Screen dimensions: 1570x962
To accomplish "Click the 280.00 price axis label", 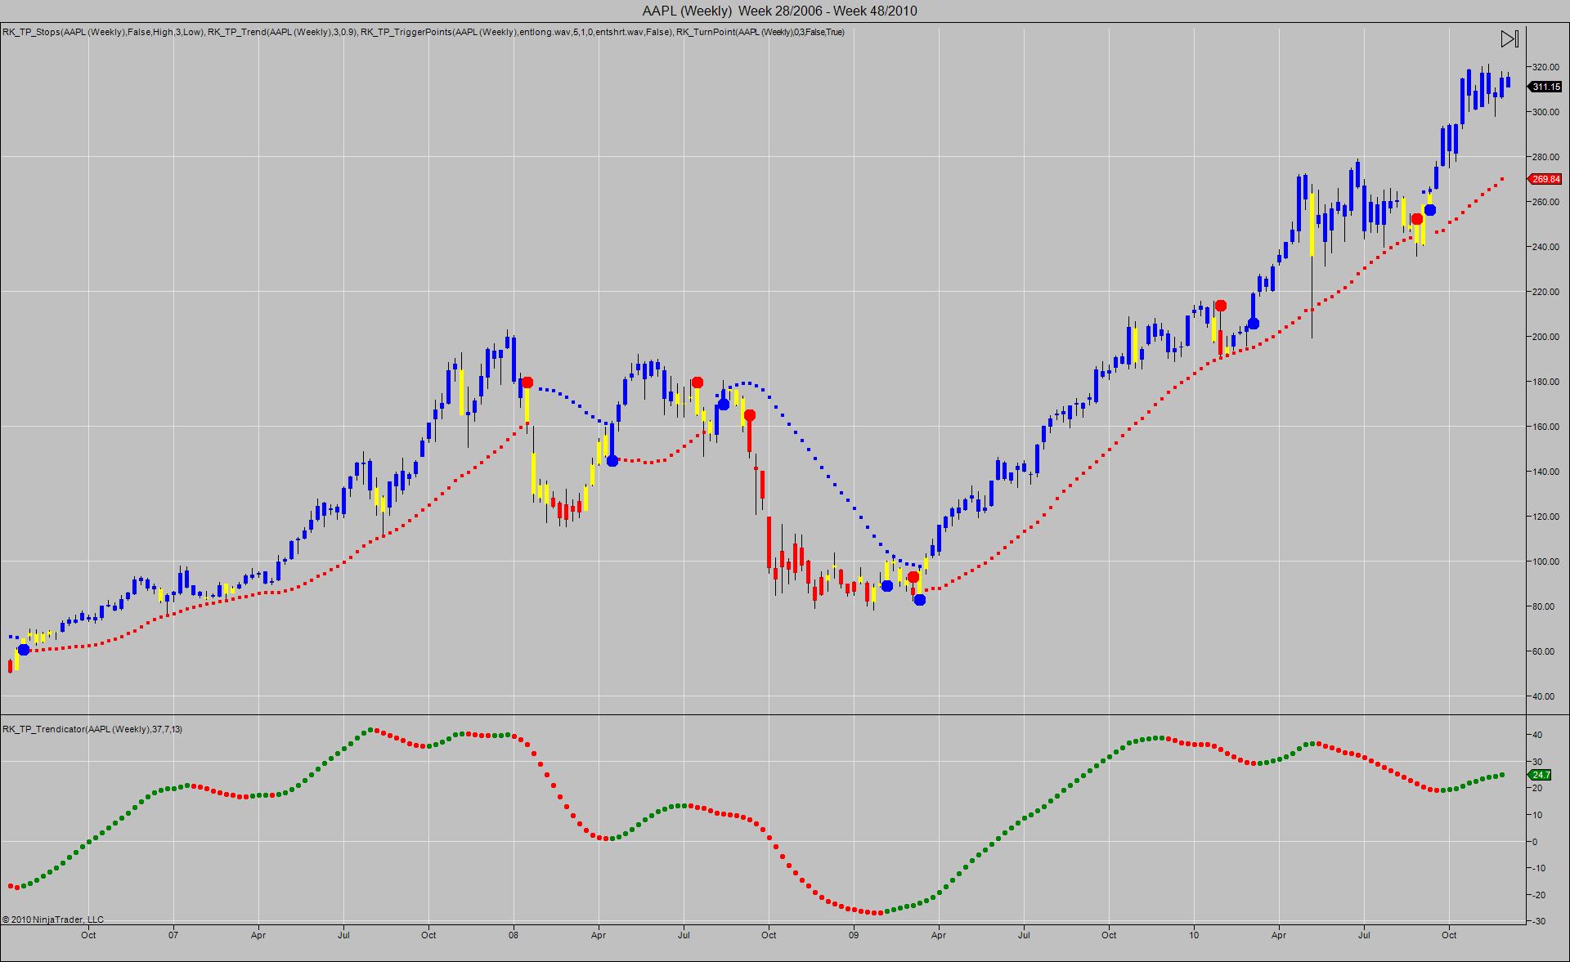I will pos(1545,157).
